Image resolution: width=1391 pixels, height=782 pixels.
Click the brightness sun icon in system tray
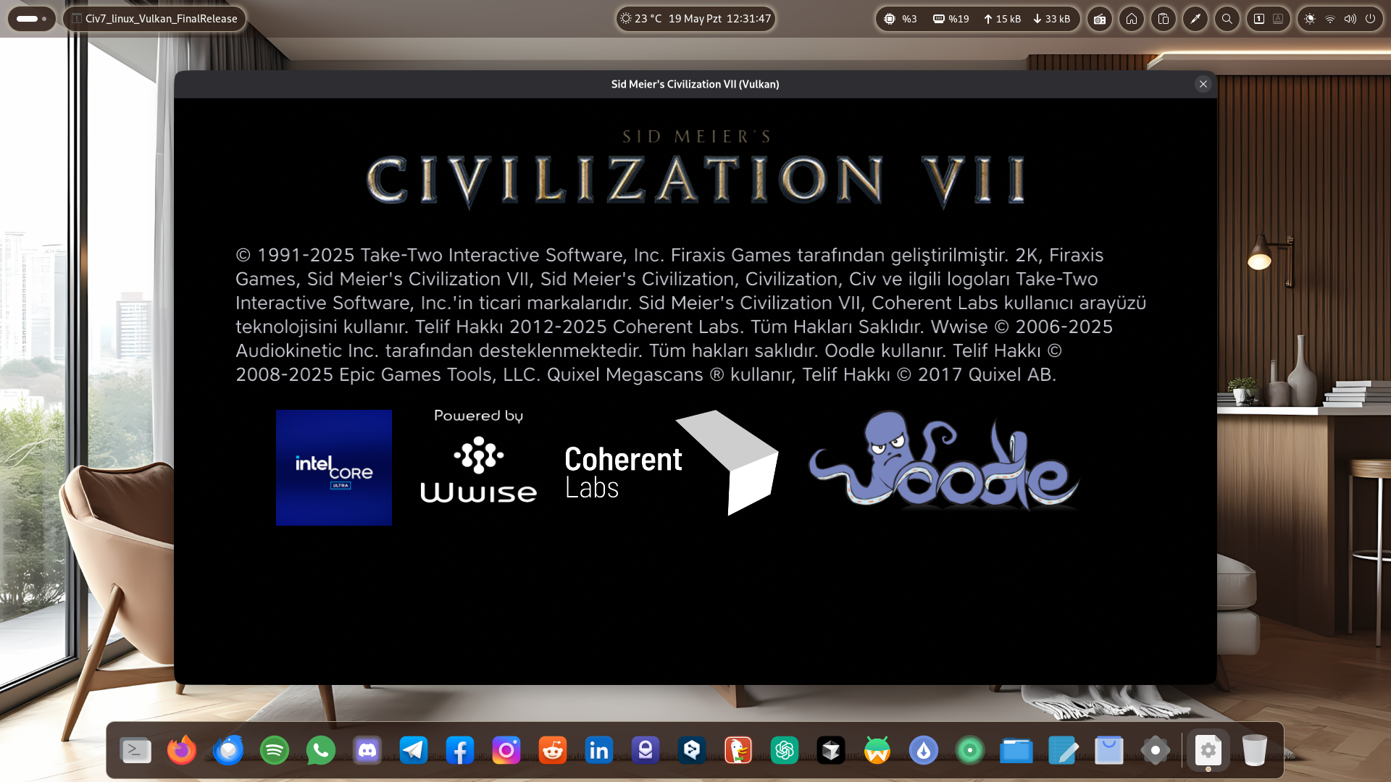point(1310,19)
